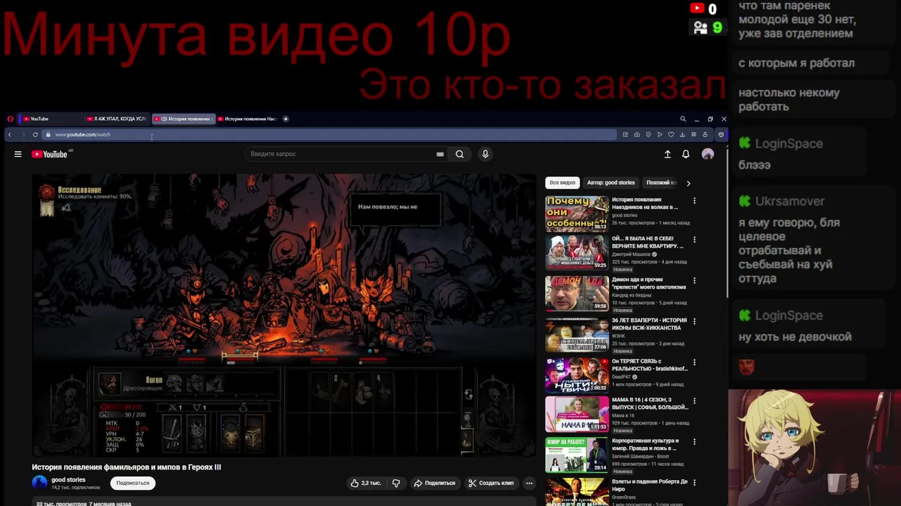The image size is (901, 506).
Task: Dislike the video
Action: click(x=396, y=483)
